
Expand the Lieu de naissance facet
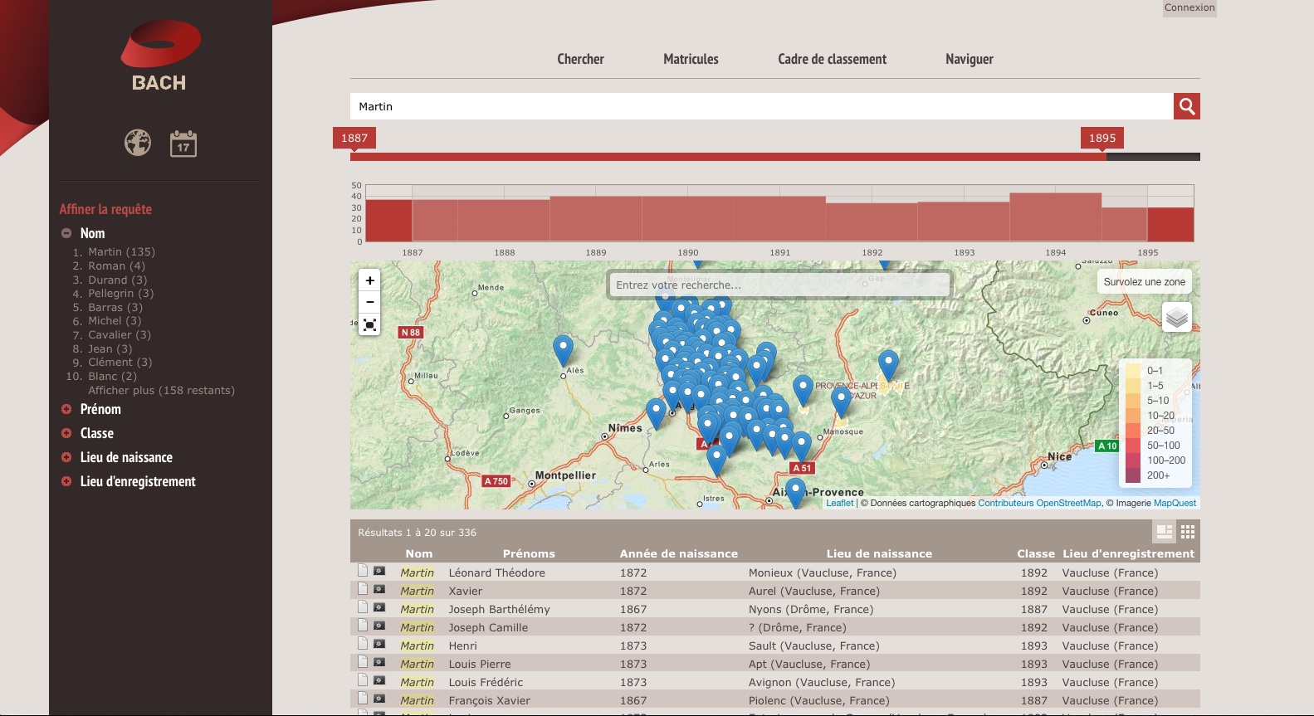(66, 457)
